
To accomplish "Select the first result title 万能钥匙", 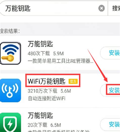I will point(40,44).
